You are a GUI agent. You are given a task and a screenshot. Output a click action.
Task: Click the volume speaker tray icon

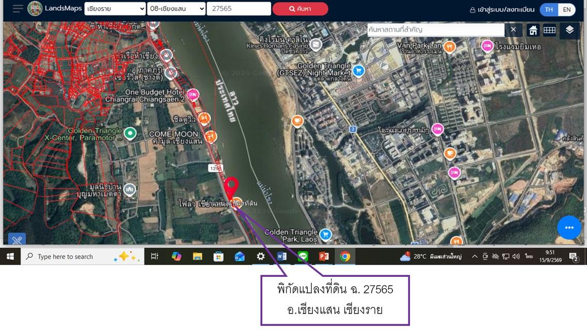pyautogui.click(x=516, y=256)
